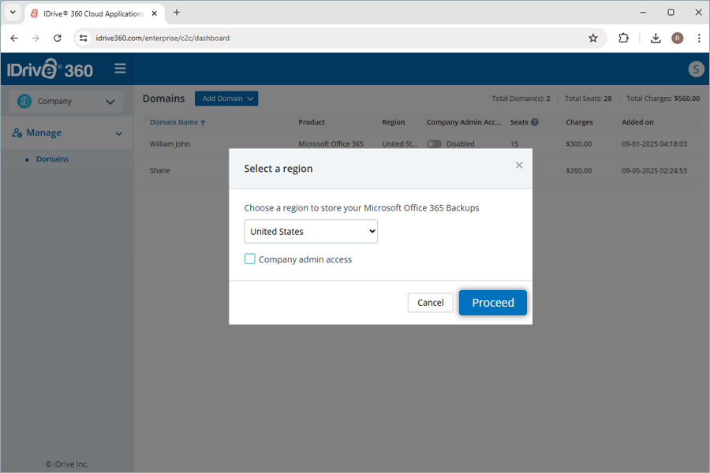The height and width of the screenshot is (473, 710).
Task: Open the United States region dropdown
Action: 310,231
